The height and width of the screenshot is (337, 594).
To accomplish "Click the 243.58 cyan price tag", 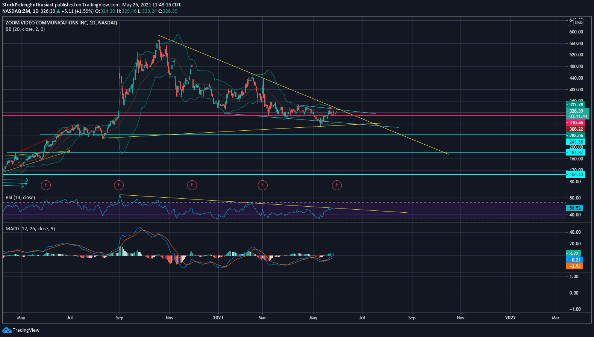I will [576, 142].
